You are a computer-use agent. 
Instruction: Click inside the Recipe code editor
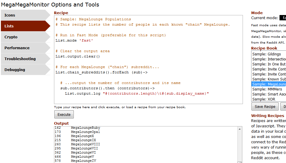point(148,59)
